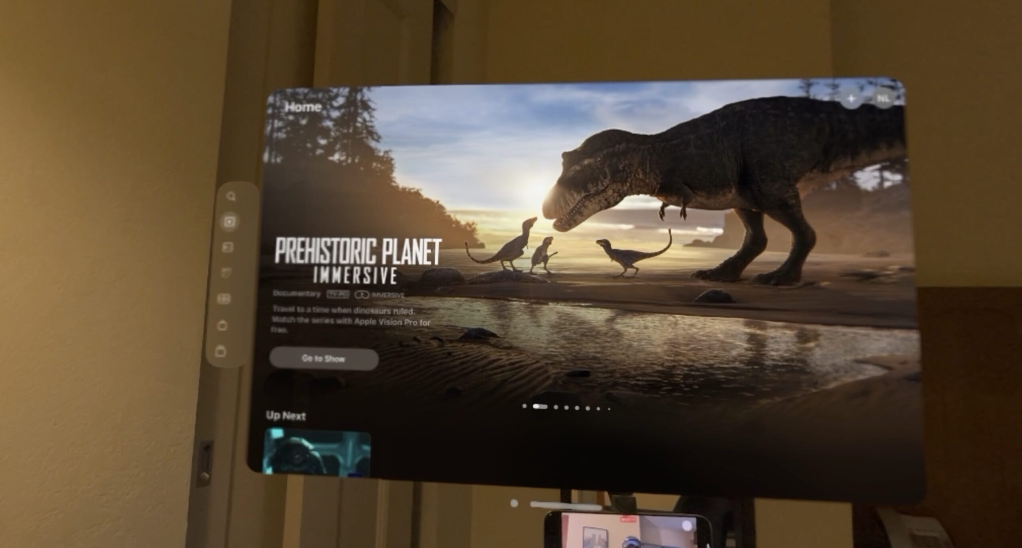The image size is (1022, 548).
Task: Click the Up Next heading
Action: [x=286, y=416]
